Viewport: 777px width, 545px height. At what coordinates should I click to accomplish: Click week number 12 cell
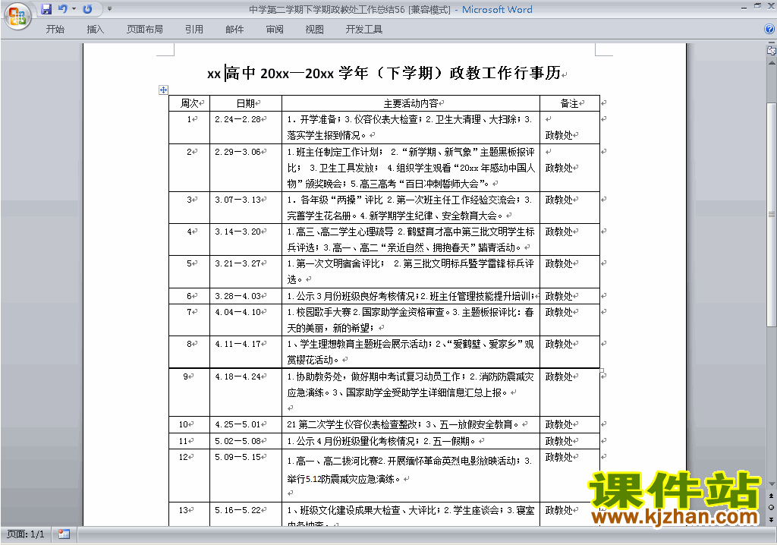[x=189, y=475]
